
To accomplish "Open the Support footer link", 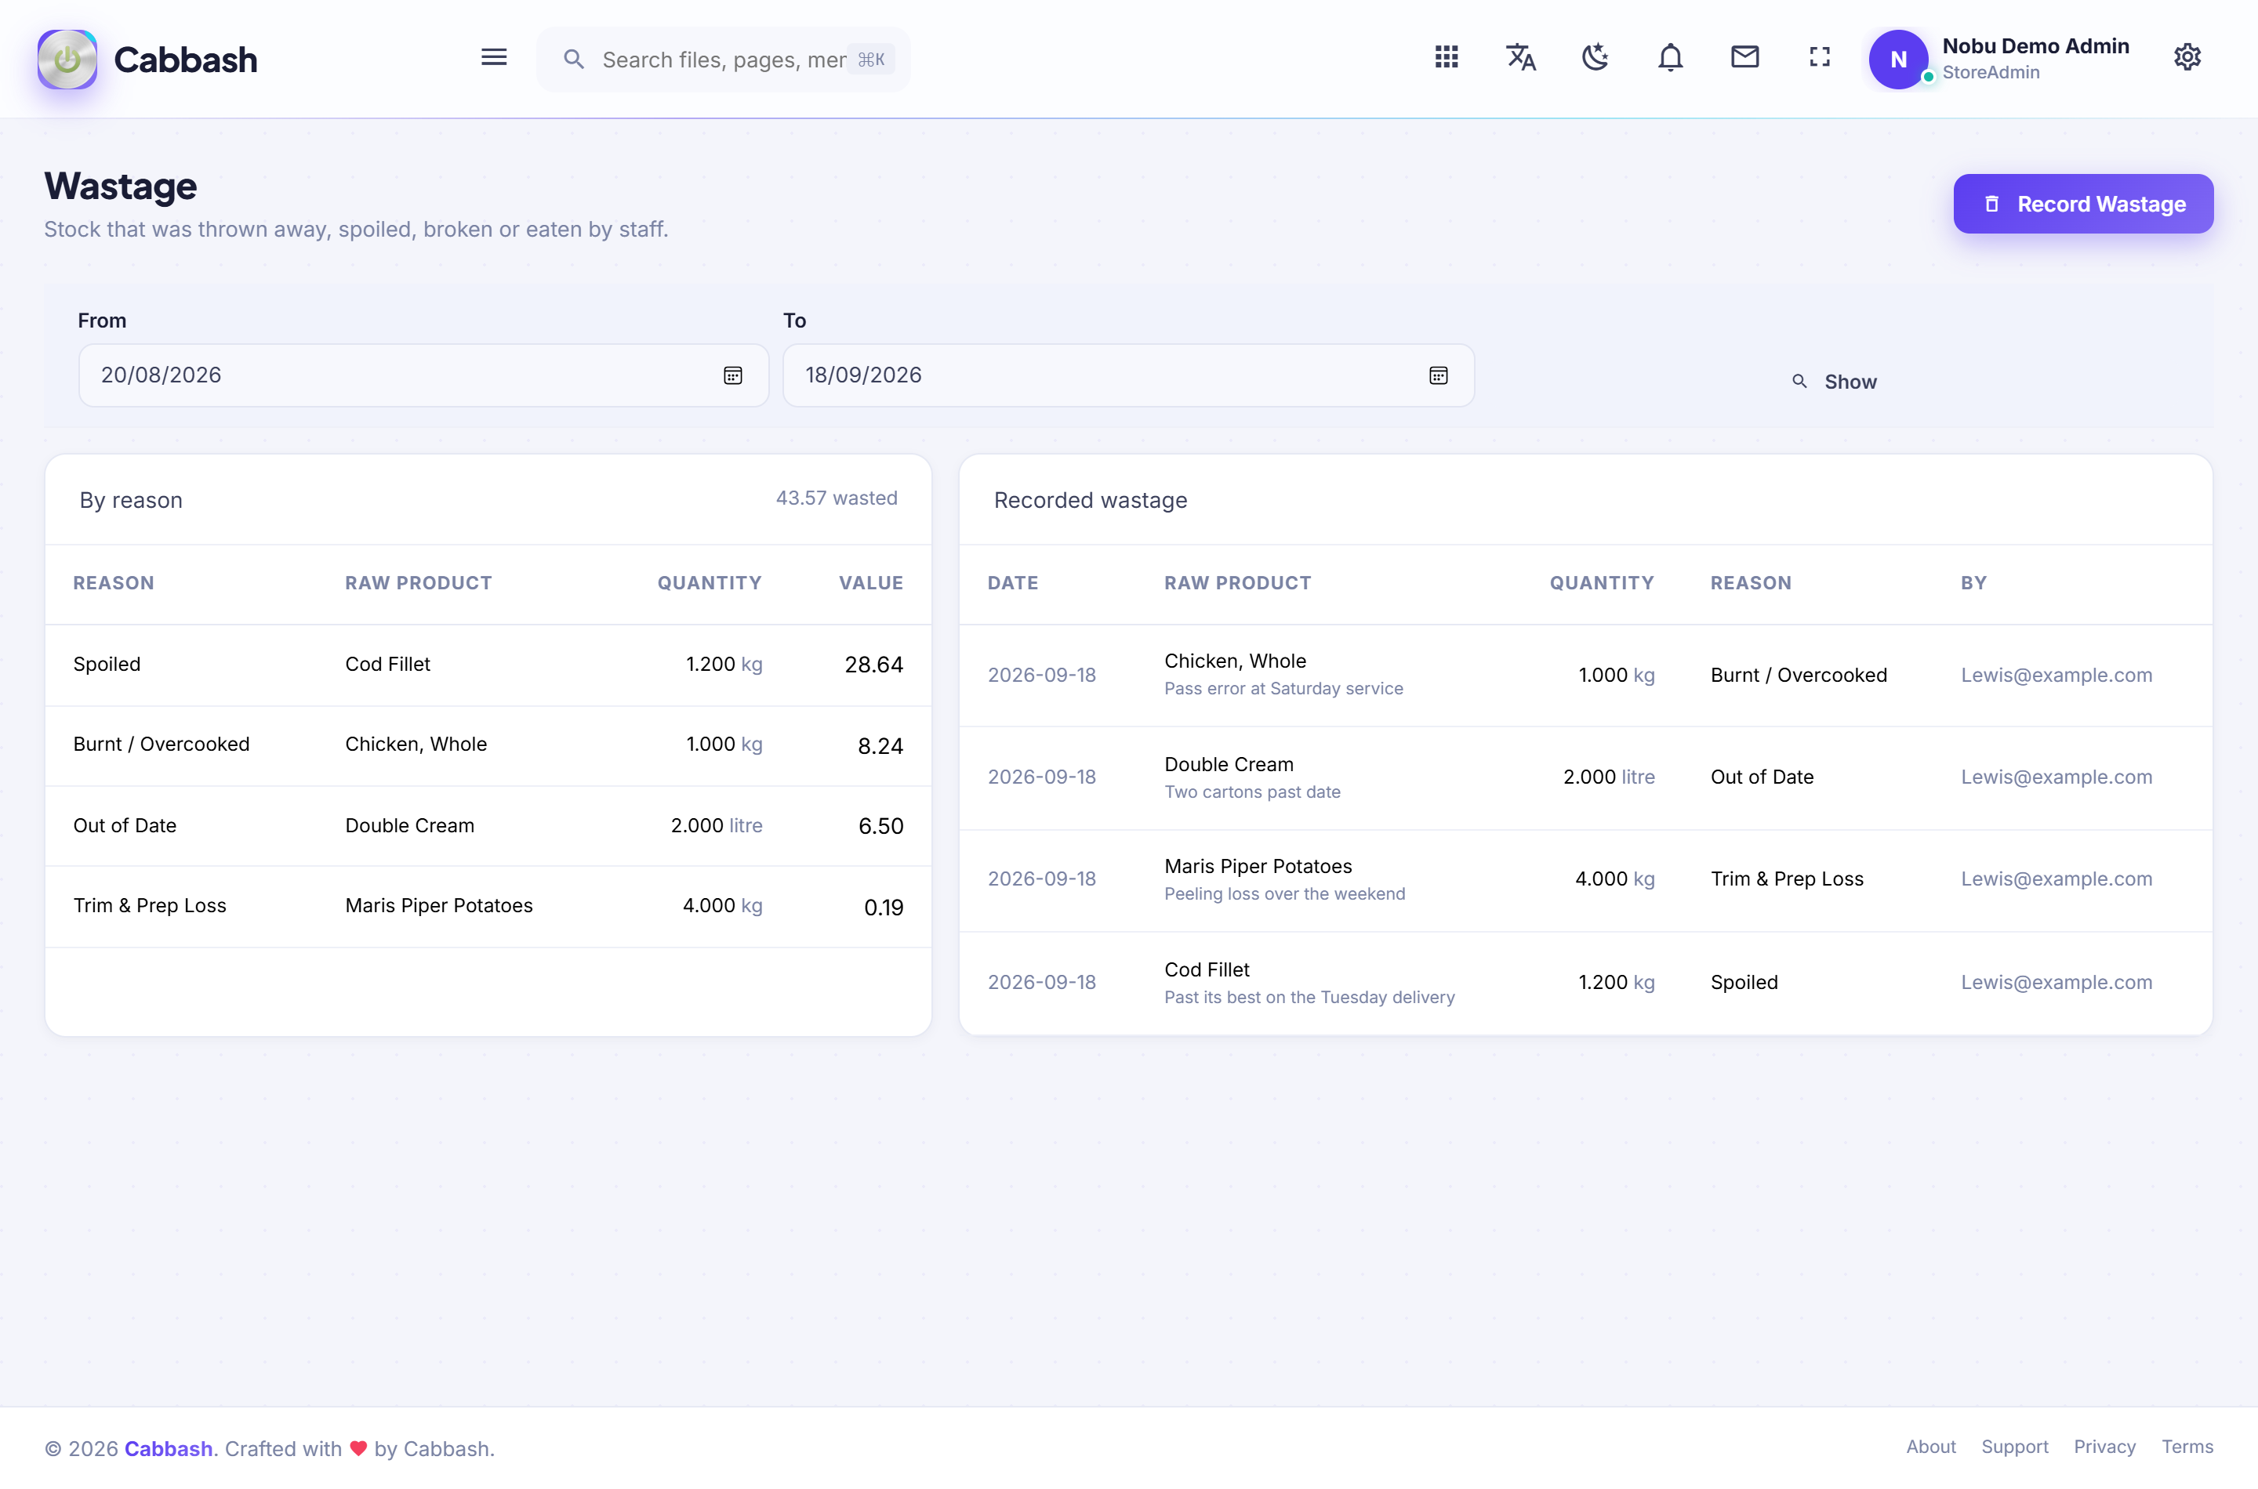I will click(x=2014, y=1446).
